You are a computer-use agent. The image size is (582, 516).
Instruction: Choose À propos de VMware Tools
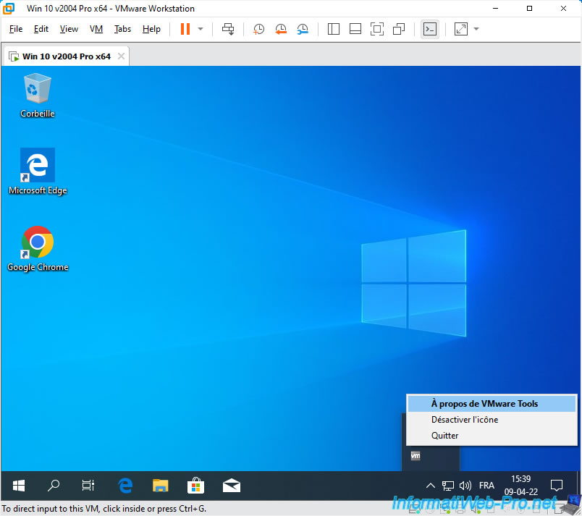pyautogui.click(x=492, y=404)
